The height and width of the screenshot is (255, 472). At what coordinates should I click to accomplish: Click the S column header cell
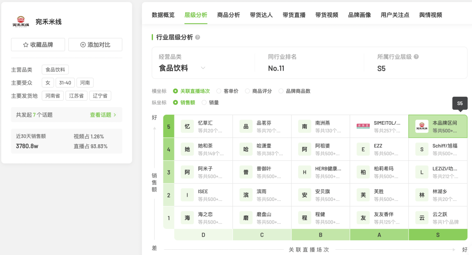[438, 235]
